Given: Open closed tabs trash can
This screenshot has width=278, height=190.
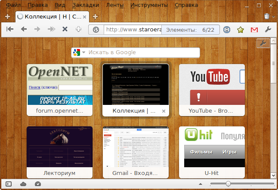Looking at the screenshot, I should pos(267,16).
